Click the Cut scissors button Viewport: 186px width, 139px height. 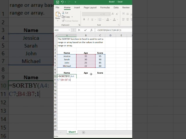65,13
